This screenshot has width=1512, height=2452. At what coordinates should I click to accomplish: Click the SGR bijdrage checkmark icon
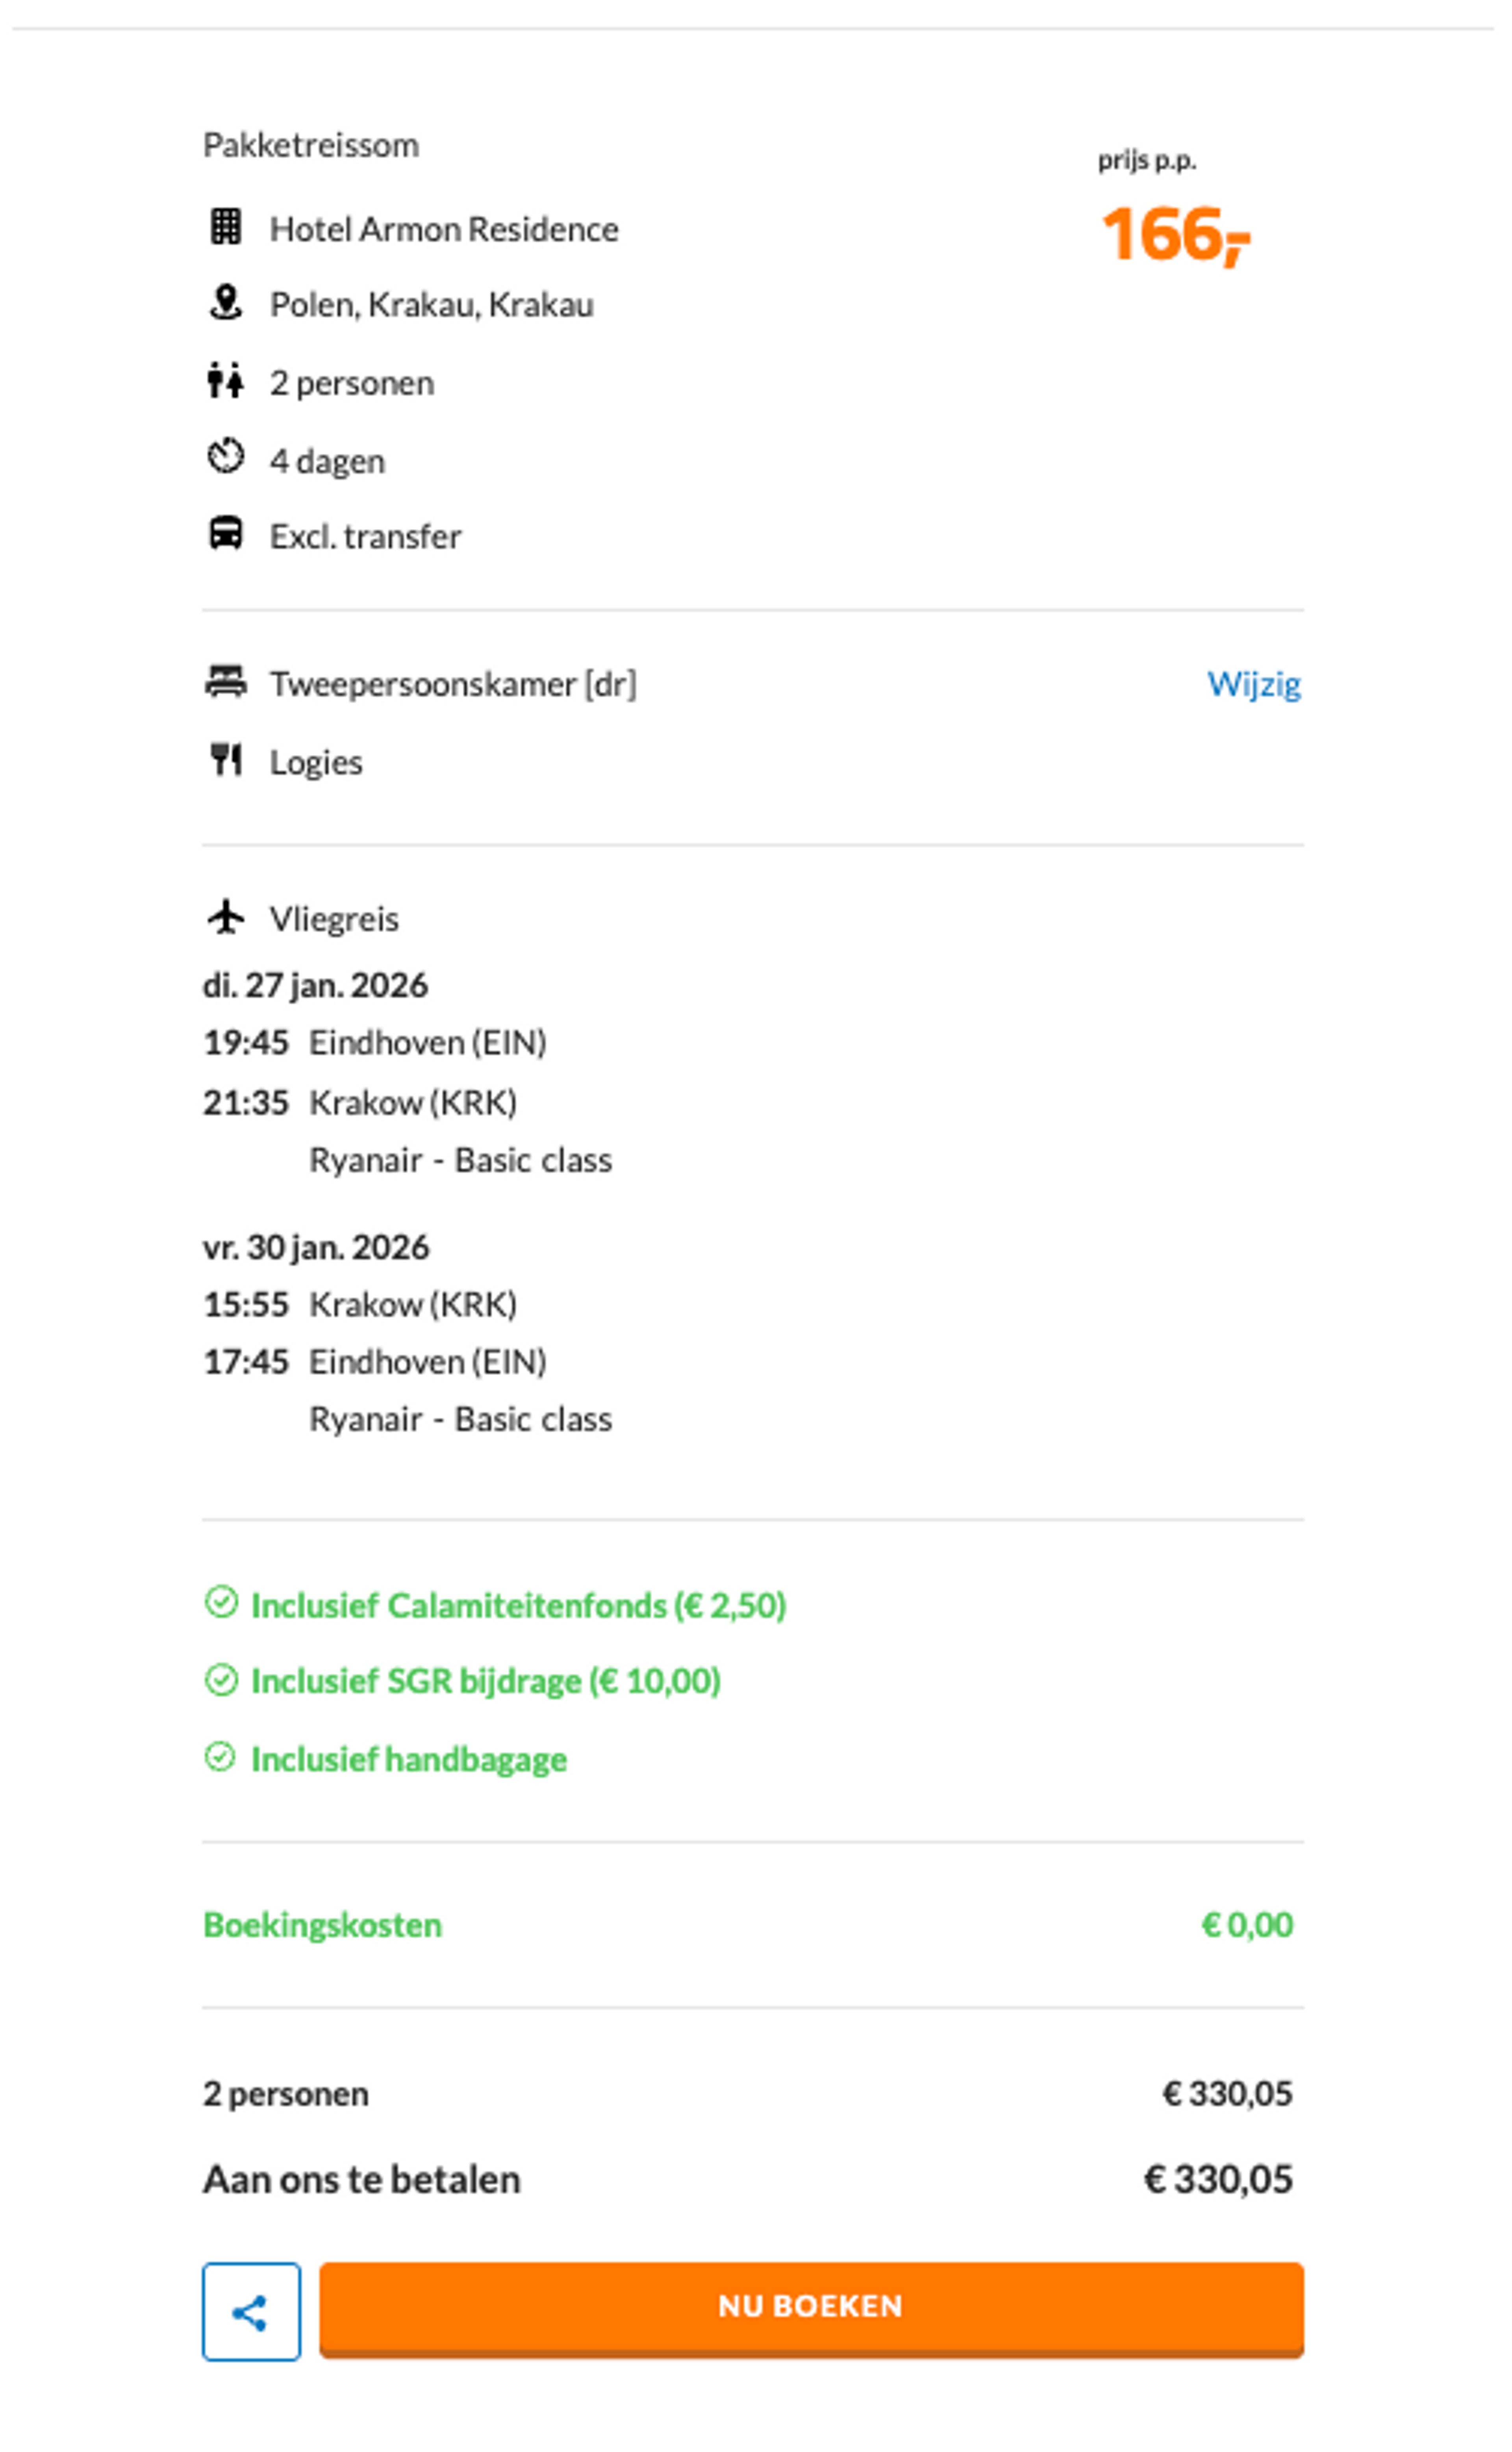click(x=221, y=1679)
